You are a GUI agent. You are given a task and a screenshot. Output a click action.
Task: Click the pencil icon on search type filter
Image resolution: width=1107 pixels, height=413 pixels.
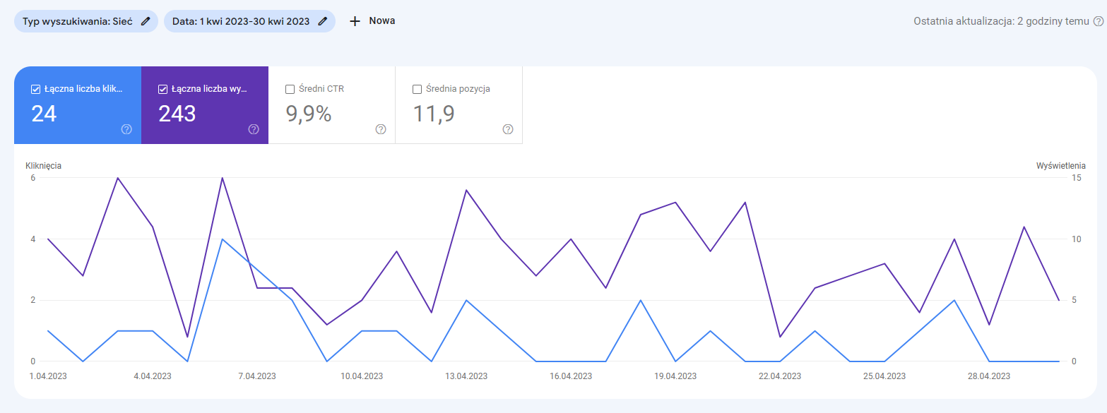tap(146, 21)
